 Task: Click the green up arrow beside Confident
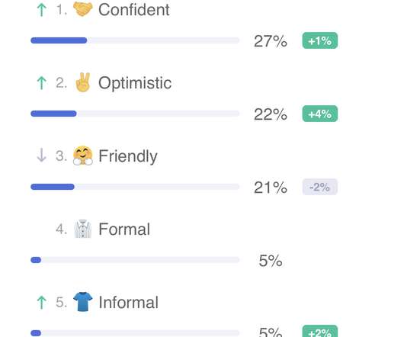(x=41, y=10)
